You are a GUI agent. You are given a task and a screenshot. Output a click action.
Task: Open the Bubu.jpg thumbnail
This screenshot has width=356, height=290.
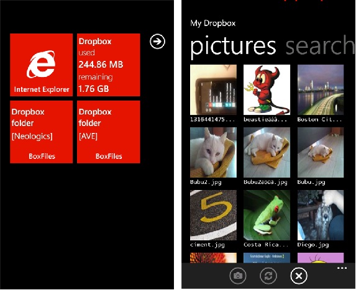pyautogui.click(x=321, y=152)
